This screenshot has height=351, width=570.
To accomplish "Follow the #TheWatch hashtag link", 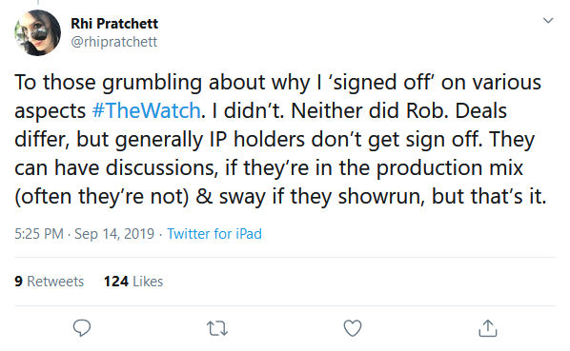I will [x=146, y=110].
